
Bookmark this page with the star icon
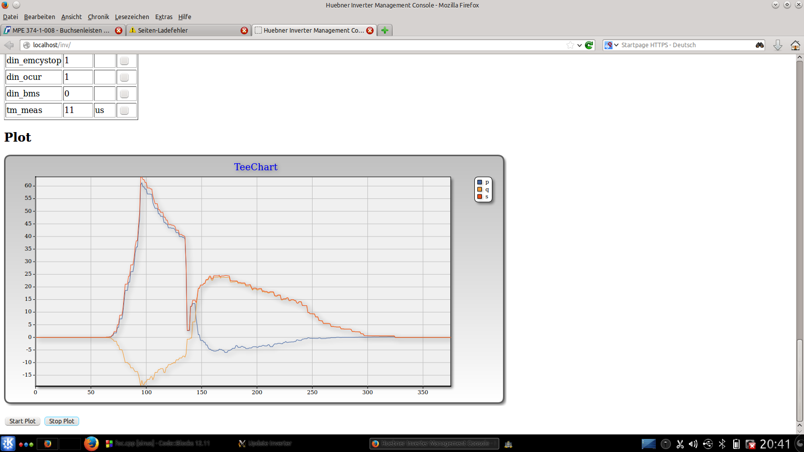pyautogui.click(x=570, y=45)
